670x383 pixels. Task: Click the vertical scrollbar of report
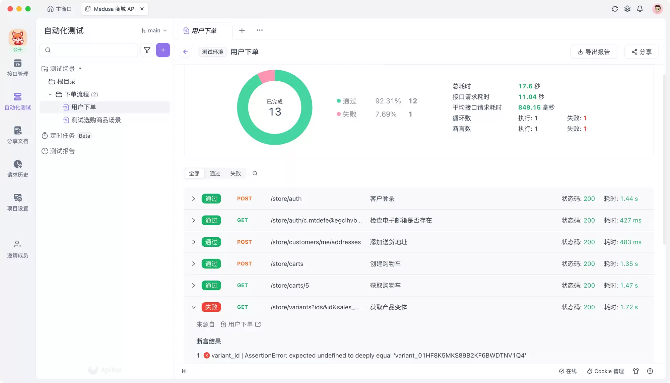[664, 159]
